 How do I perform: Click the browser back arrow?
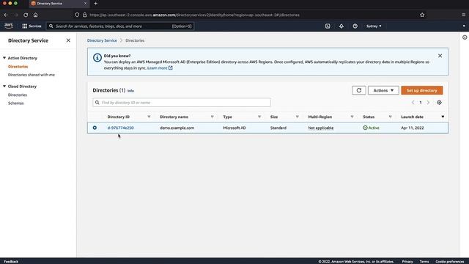click(6, 15)
